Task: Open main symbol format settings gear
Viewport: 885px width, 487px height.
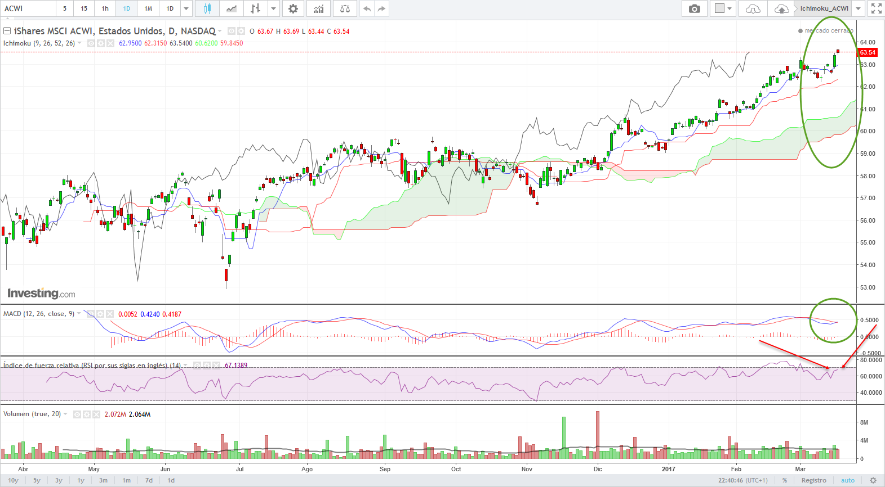Action: [x=241, y=31]
